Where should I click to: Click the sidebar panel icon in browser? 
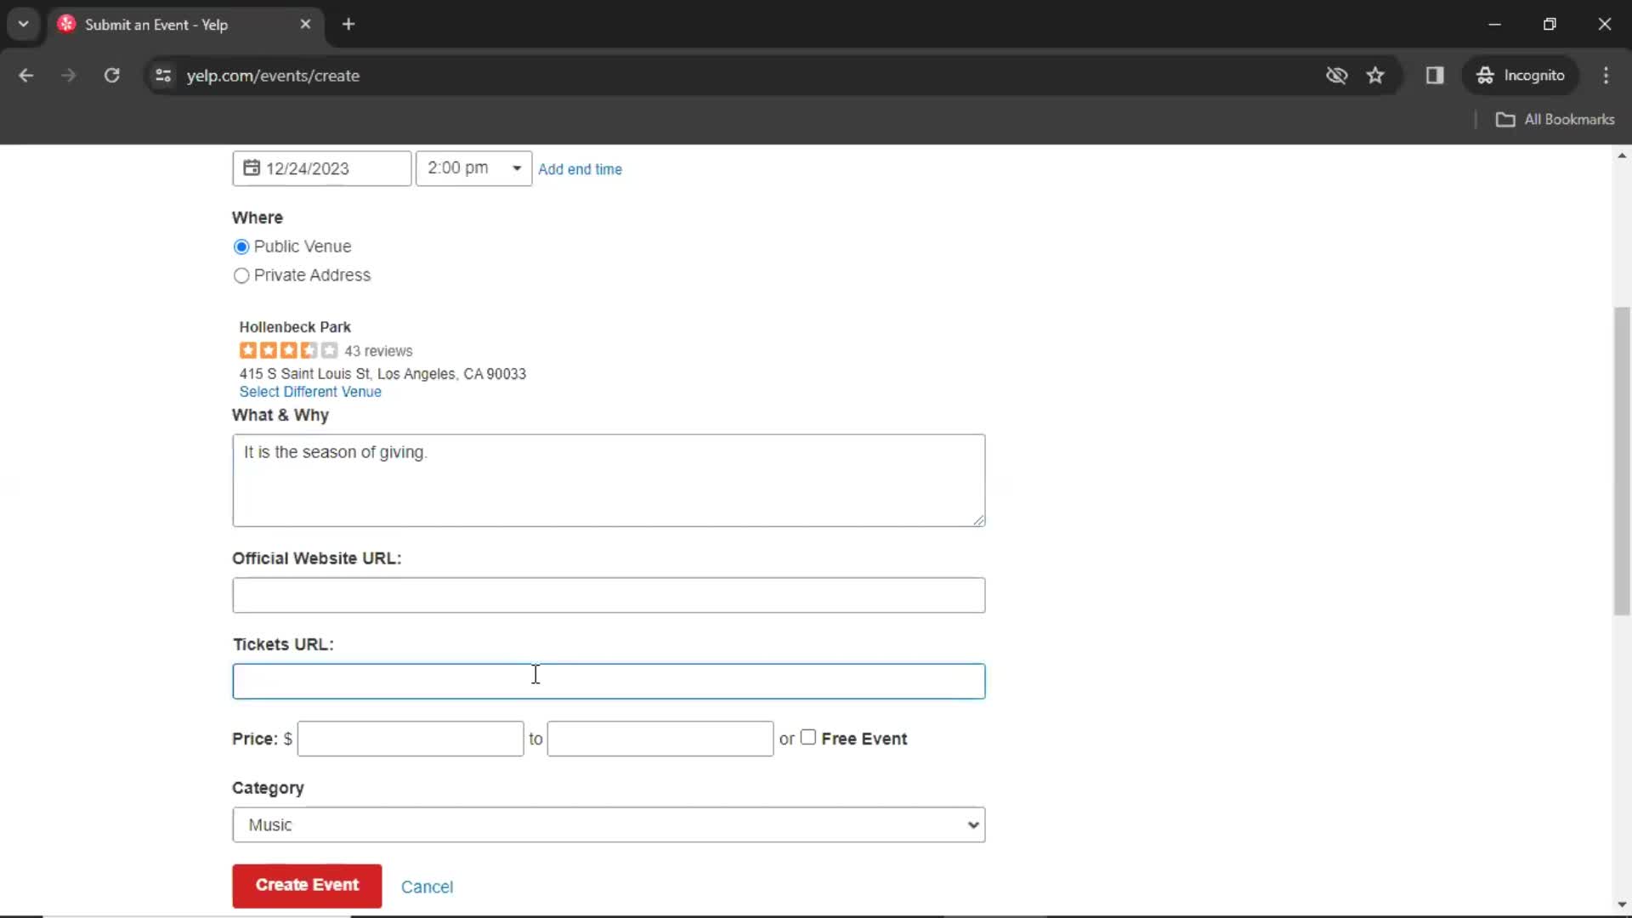pos(1435,75)
